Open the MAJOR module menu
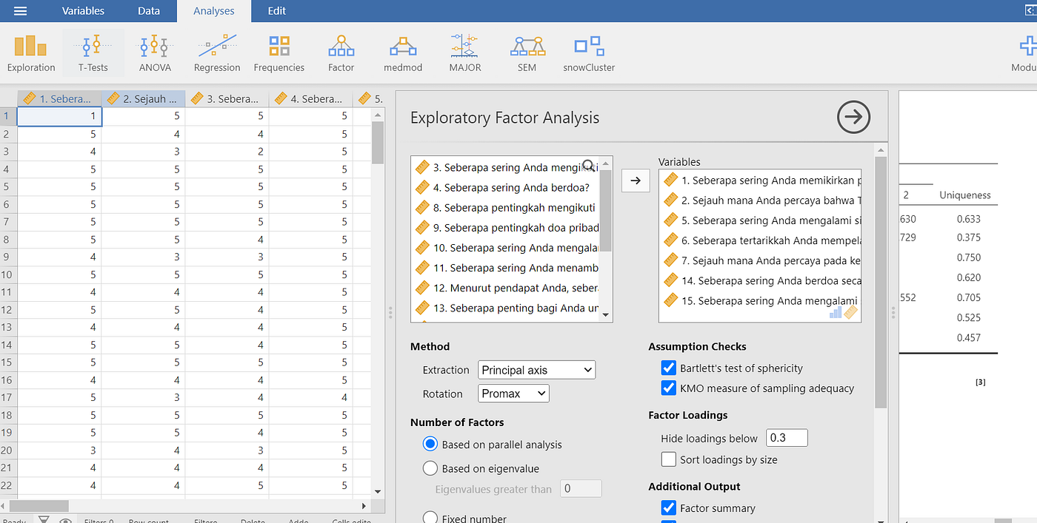This screenshot has height=523, width=1037. click(x=465, y=53)
